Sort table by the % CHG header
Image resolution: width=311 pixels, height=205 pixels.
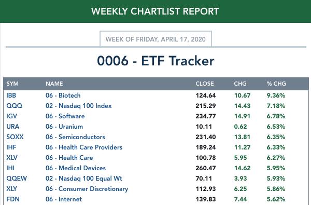click(276, 84)
